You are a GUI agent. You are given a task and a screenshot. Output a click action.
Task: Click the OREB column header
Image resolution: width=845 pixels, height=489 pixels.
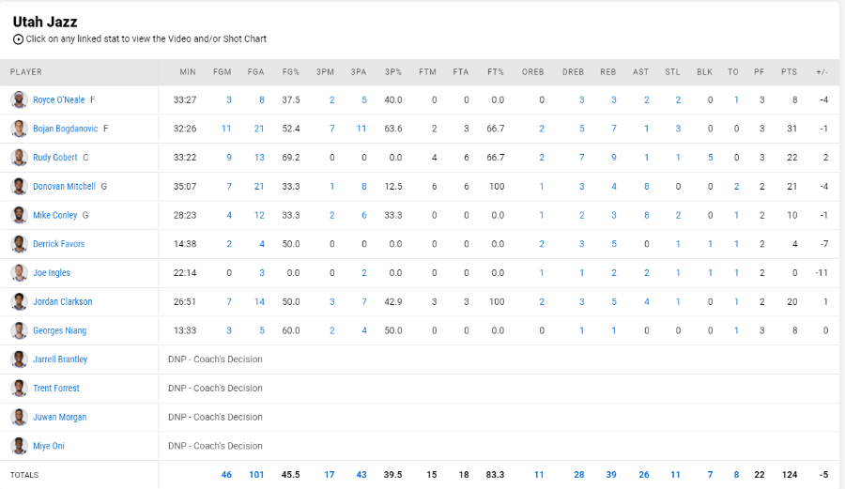click(x=533, y=72)
